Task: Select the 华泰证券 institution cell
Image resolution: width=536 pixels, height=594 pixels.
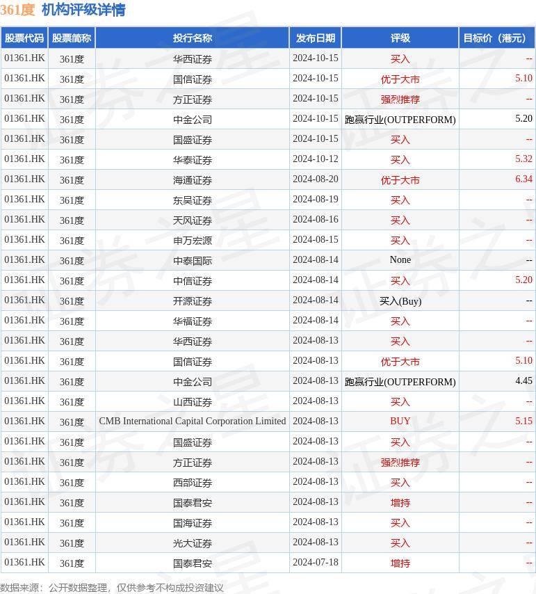Action: click(x=193, y=160)
